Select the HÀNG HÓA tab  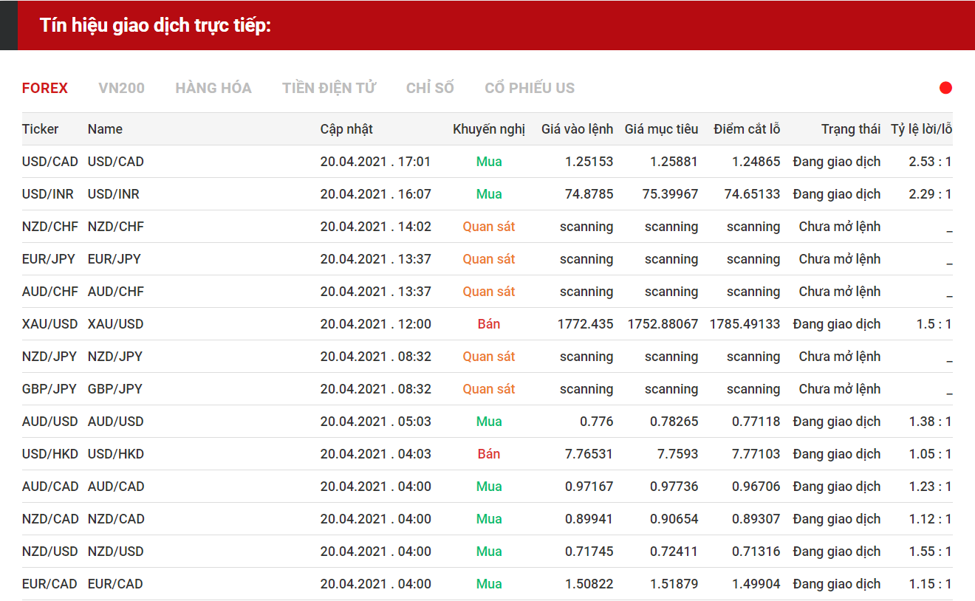click(213, 88)
